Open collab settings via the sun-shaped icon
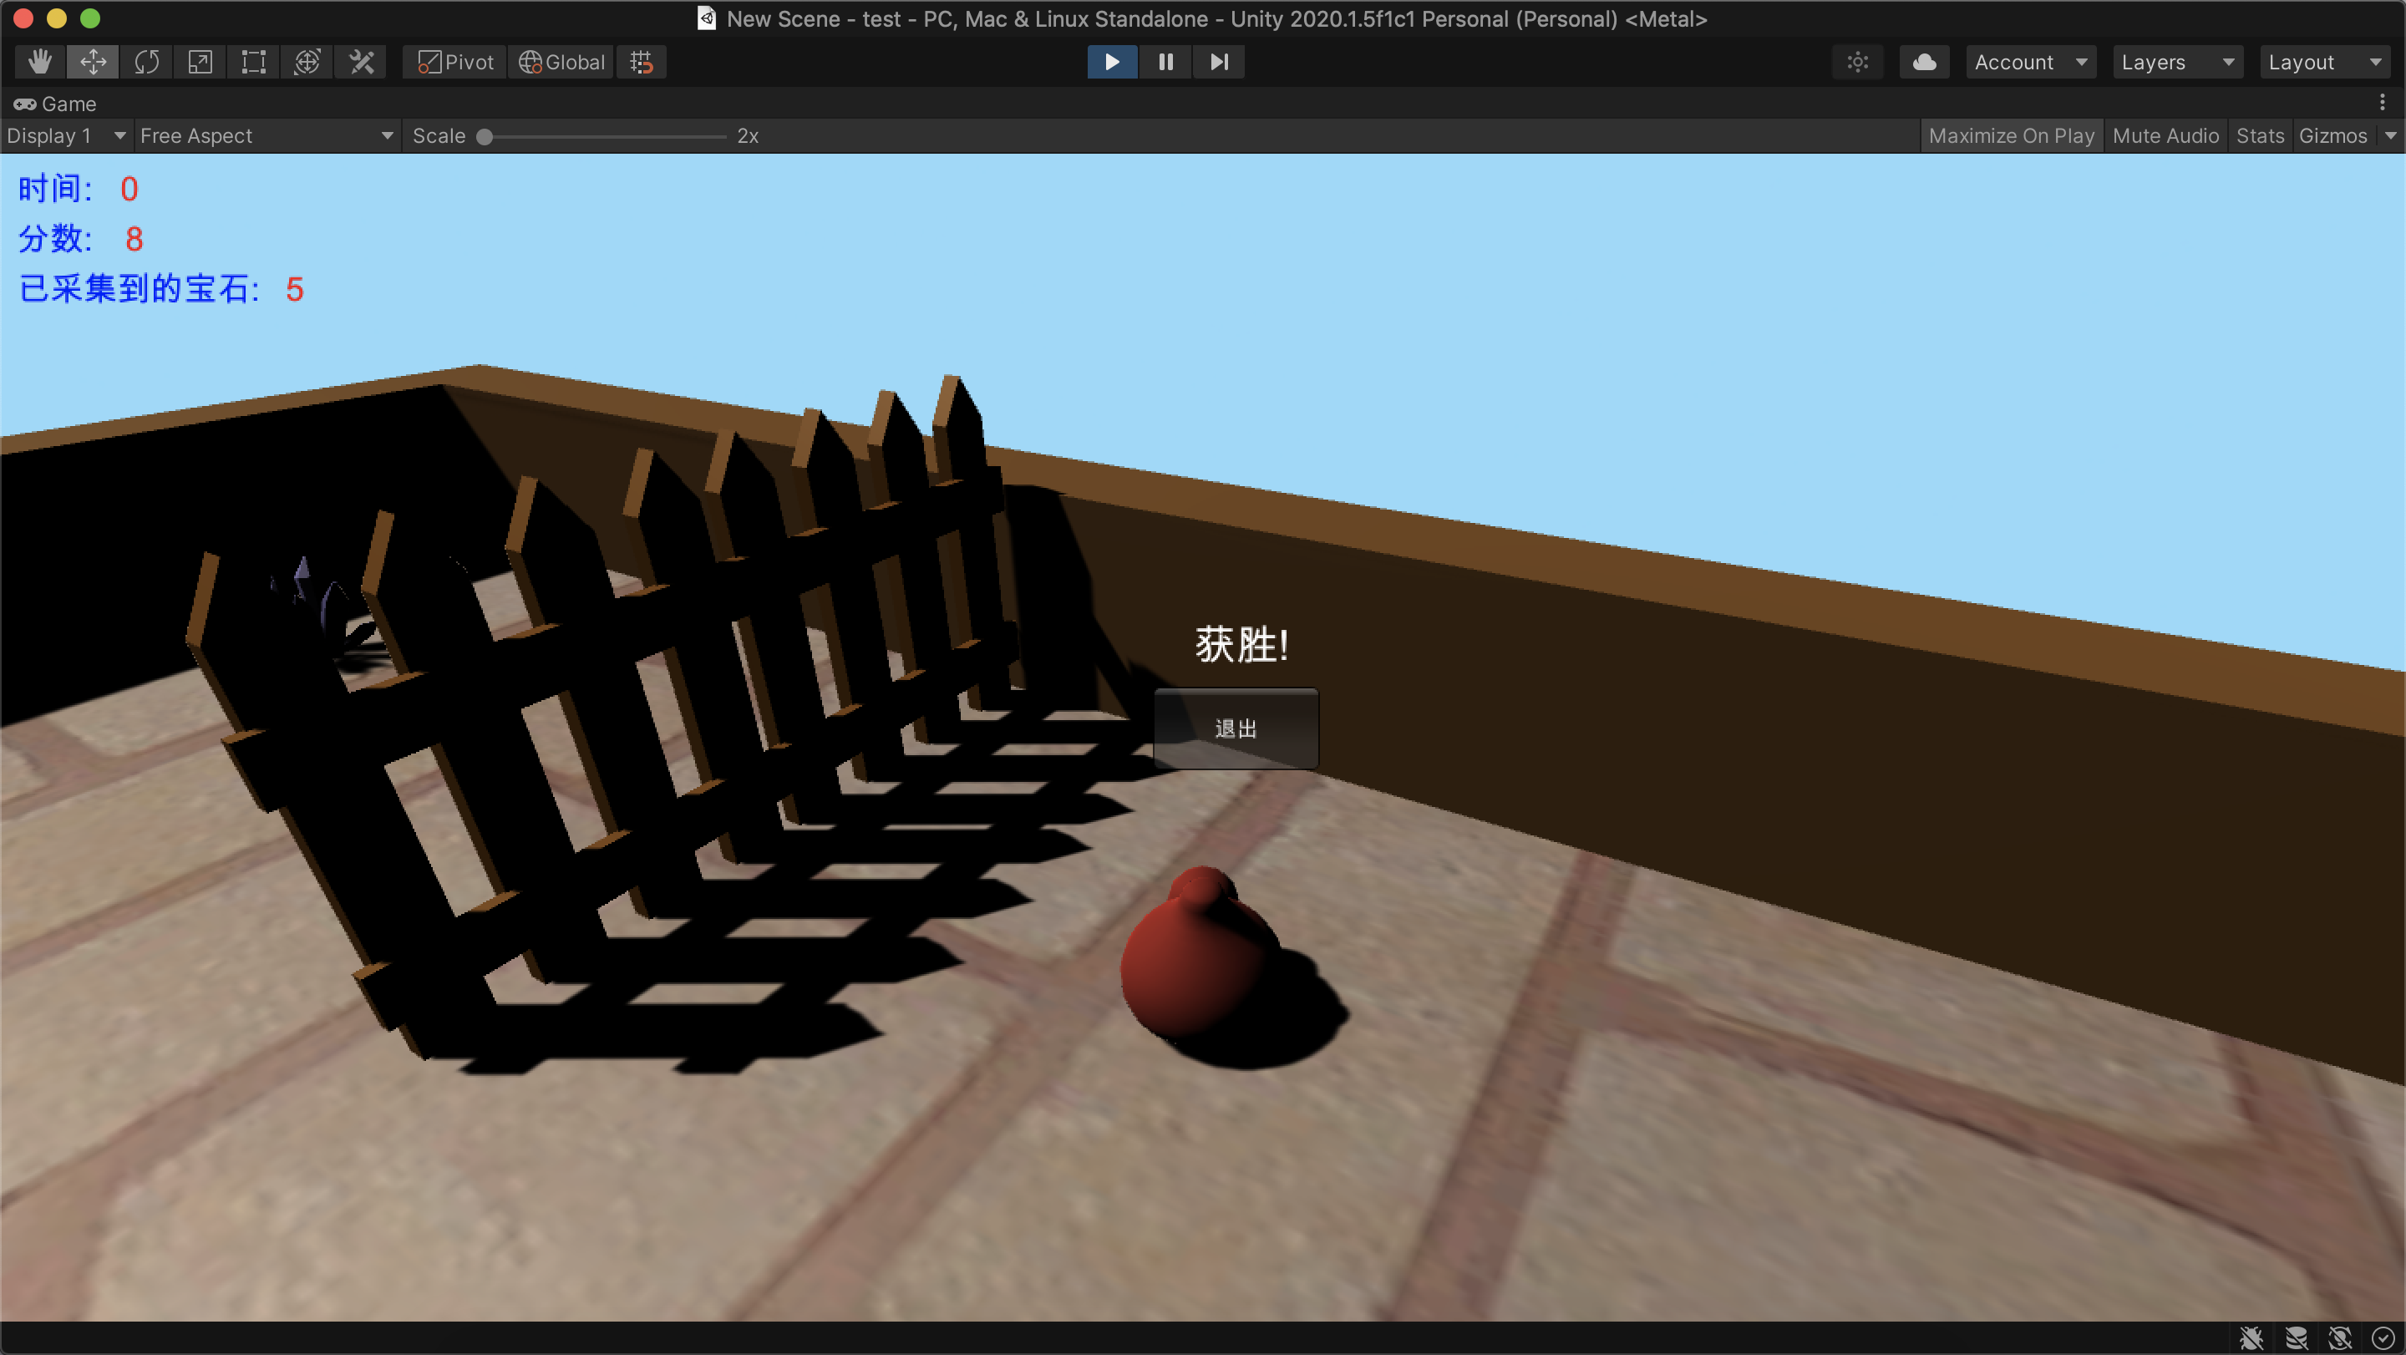This screenshot has height=1355, width=2406. 1857,62
